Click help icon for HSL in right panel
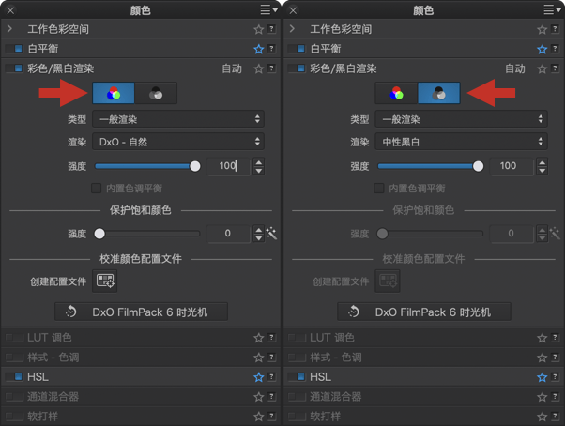 coord(555,377)
